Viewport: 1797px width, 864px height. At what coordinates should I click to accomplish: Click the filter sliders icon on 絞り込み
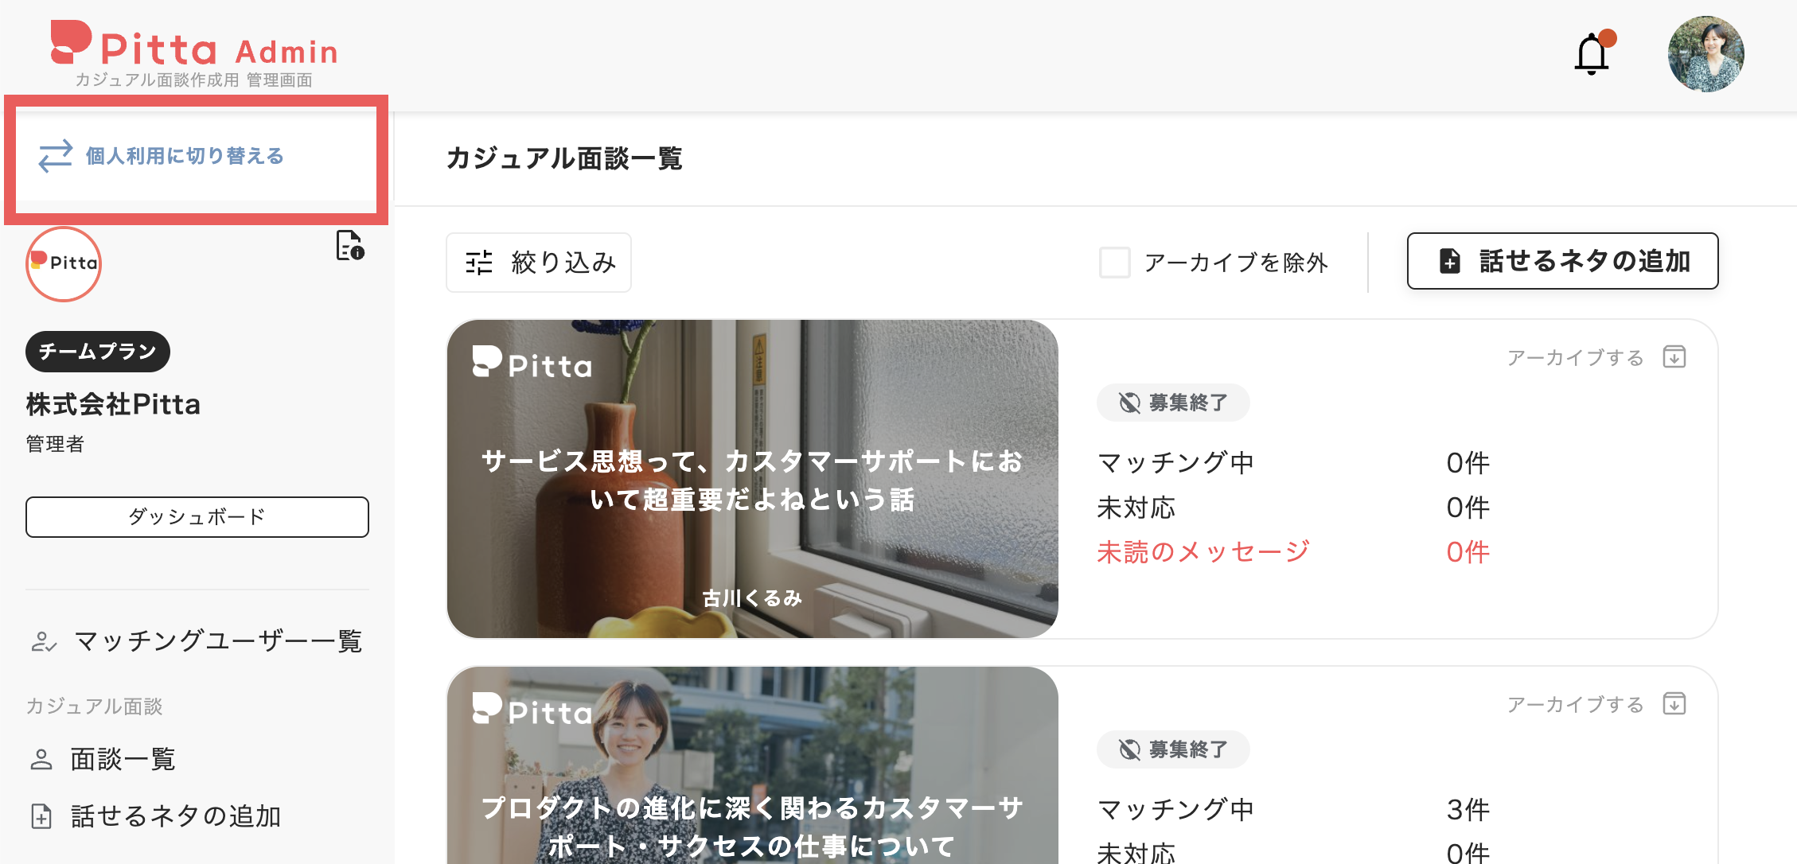(481, 263)
